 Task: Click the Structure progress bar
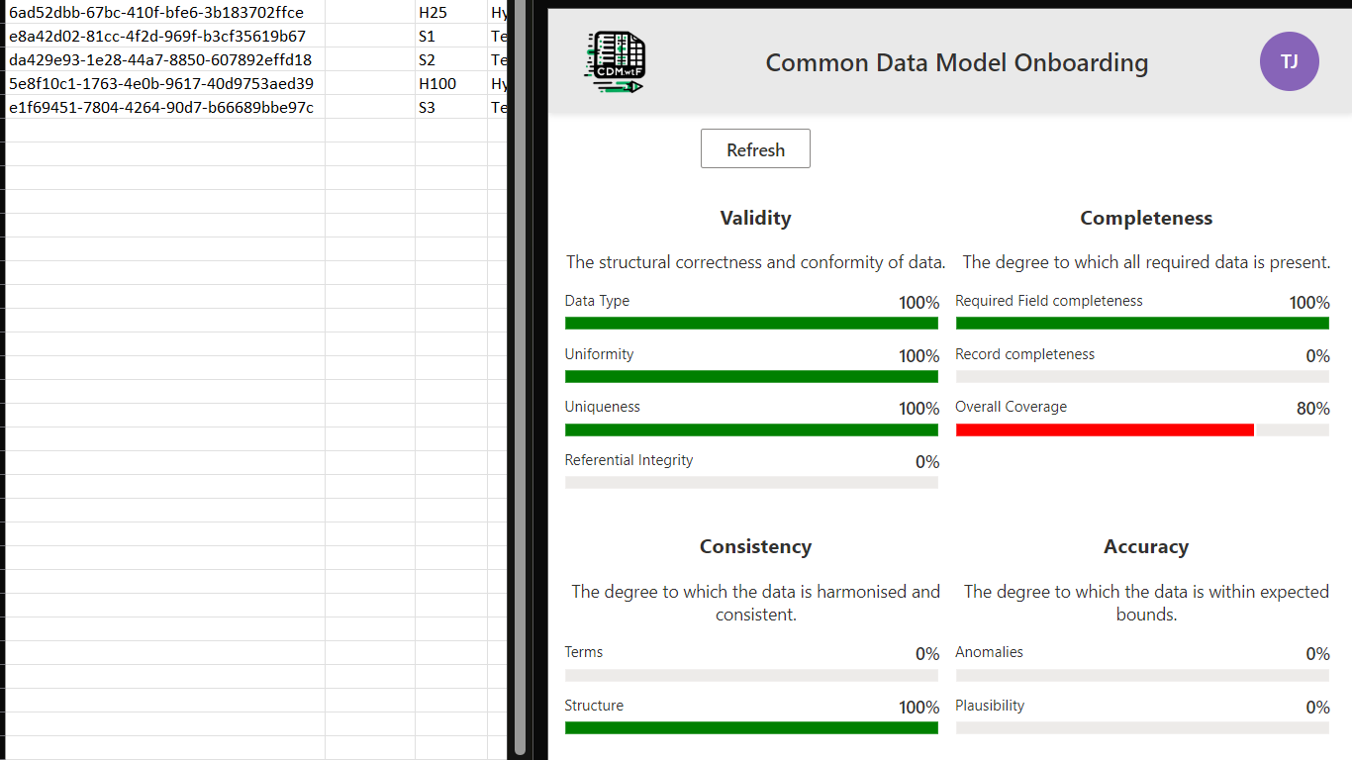[751, 727]
